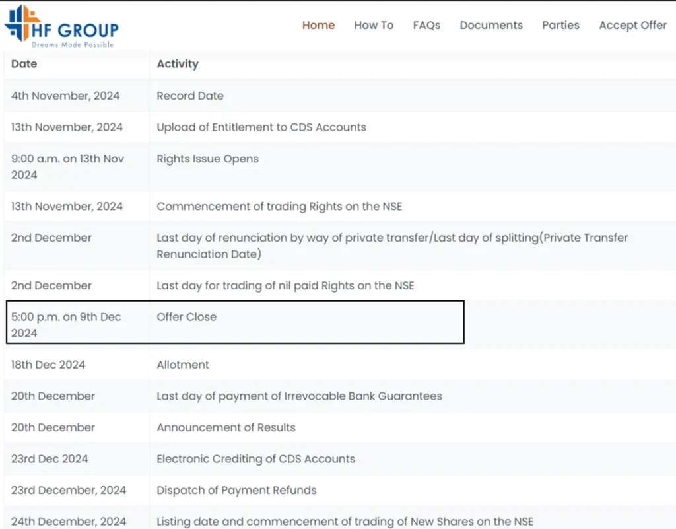Click the Allotment activity text

[183, 365]
